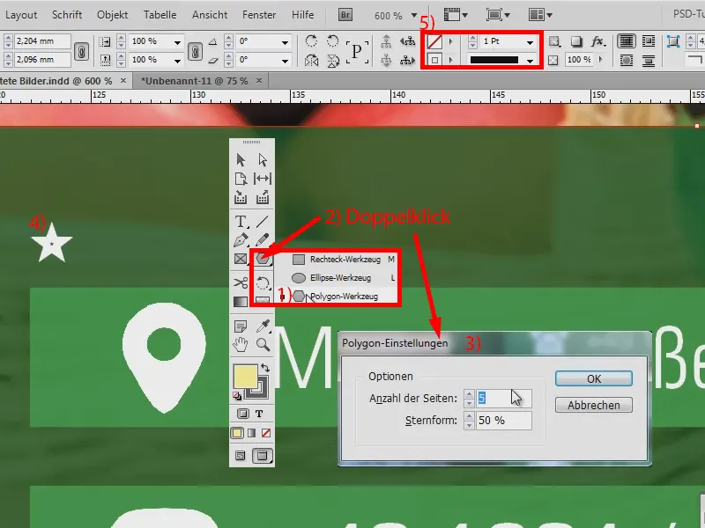Select the Rectangle Frame tool
Screen dimensions: 705x528
click(241, 259)
